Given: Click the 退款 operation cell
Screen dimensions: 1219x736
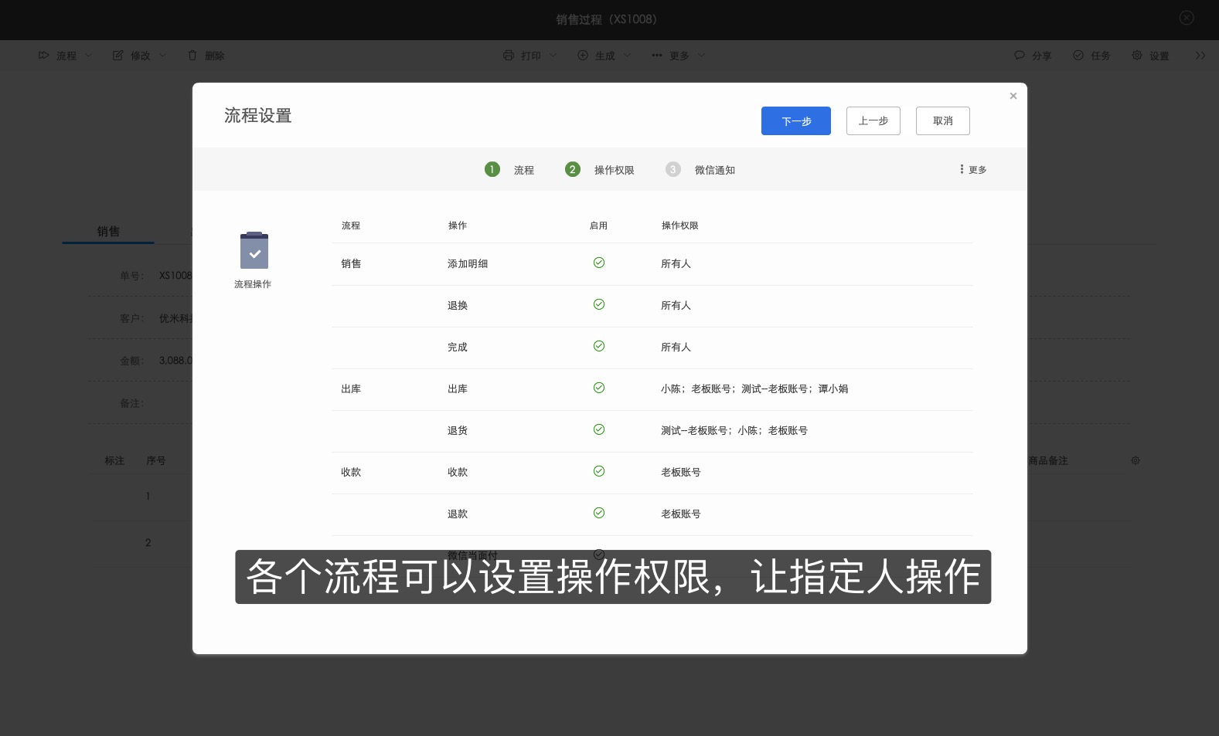Looking at the screenshot, I should pos(458,514).
